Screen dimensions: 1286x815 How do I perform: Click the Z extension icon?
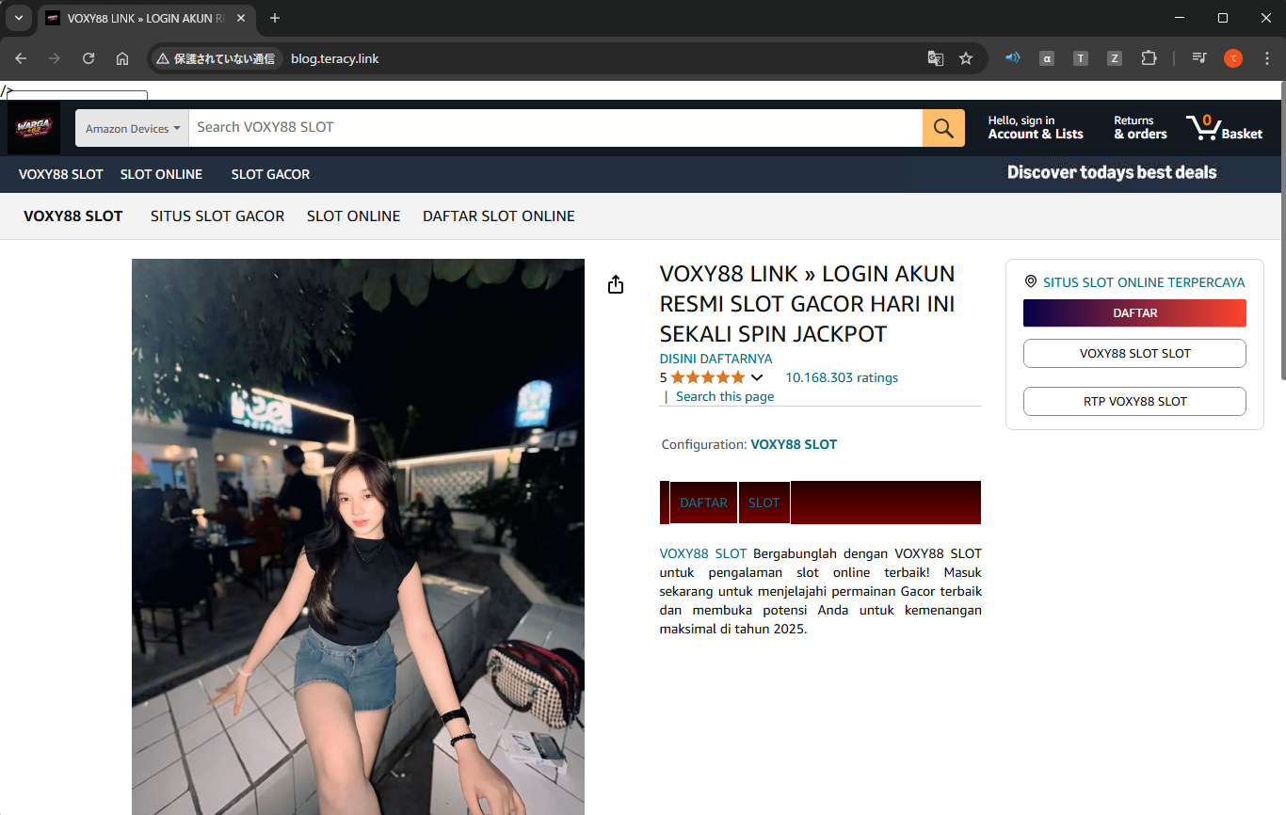1115,58
